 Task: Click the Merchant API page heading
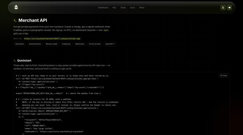[33, 20]
